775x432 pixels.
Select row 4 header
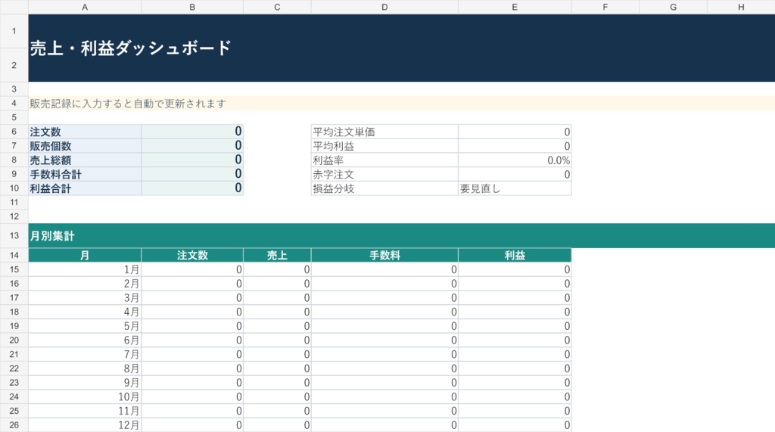[x=14, y=104]
